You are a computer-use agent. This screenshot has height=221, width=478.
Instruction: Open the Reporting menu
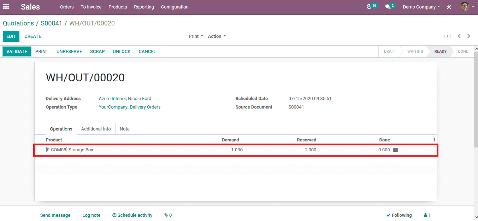[144, 7]
